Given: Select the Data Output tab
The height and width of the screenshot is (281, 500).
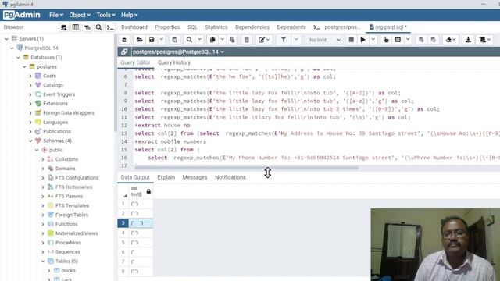Looking at the screenshot, I should click(135, 177).
